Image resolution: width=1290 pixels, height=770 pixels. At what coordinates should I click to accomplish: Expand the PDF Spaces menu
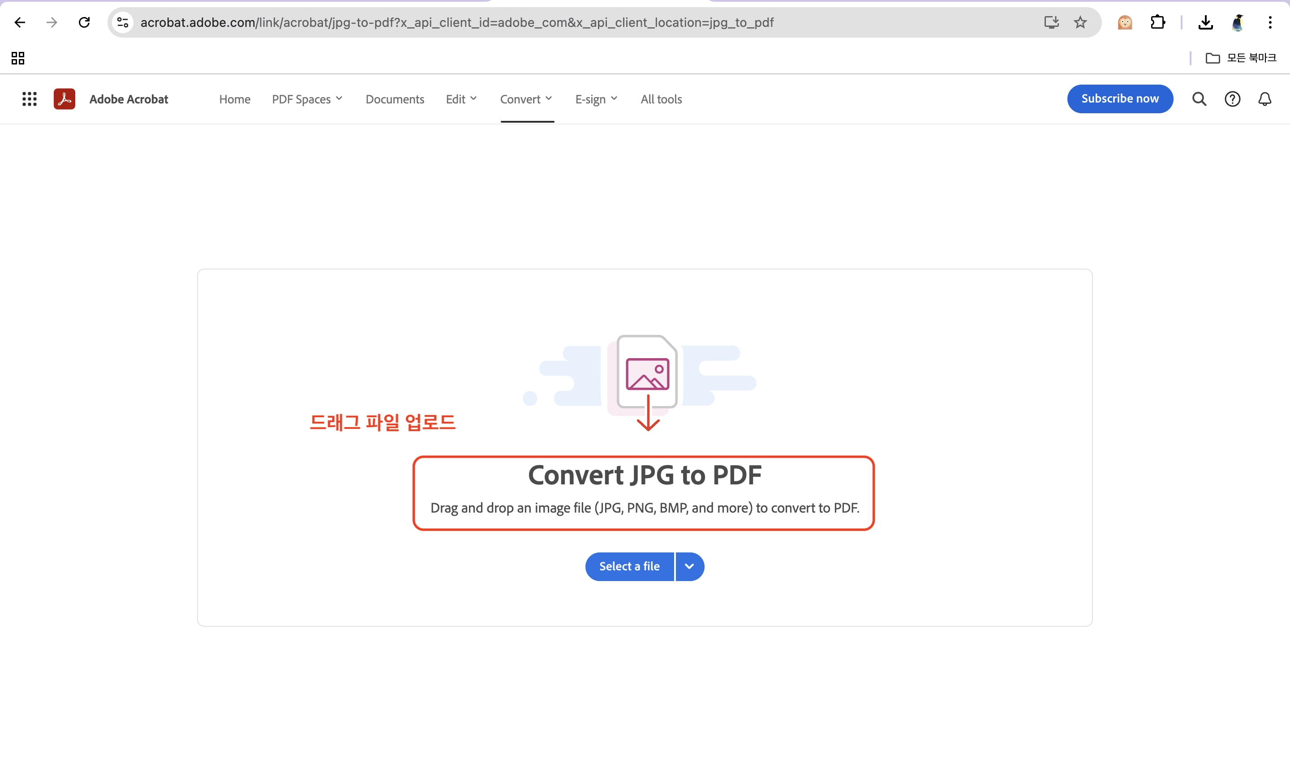coord(307,99)
